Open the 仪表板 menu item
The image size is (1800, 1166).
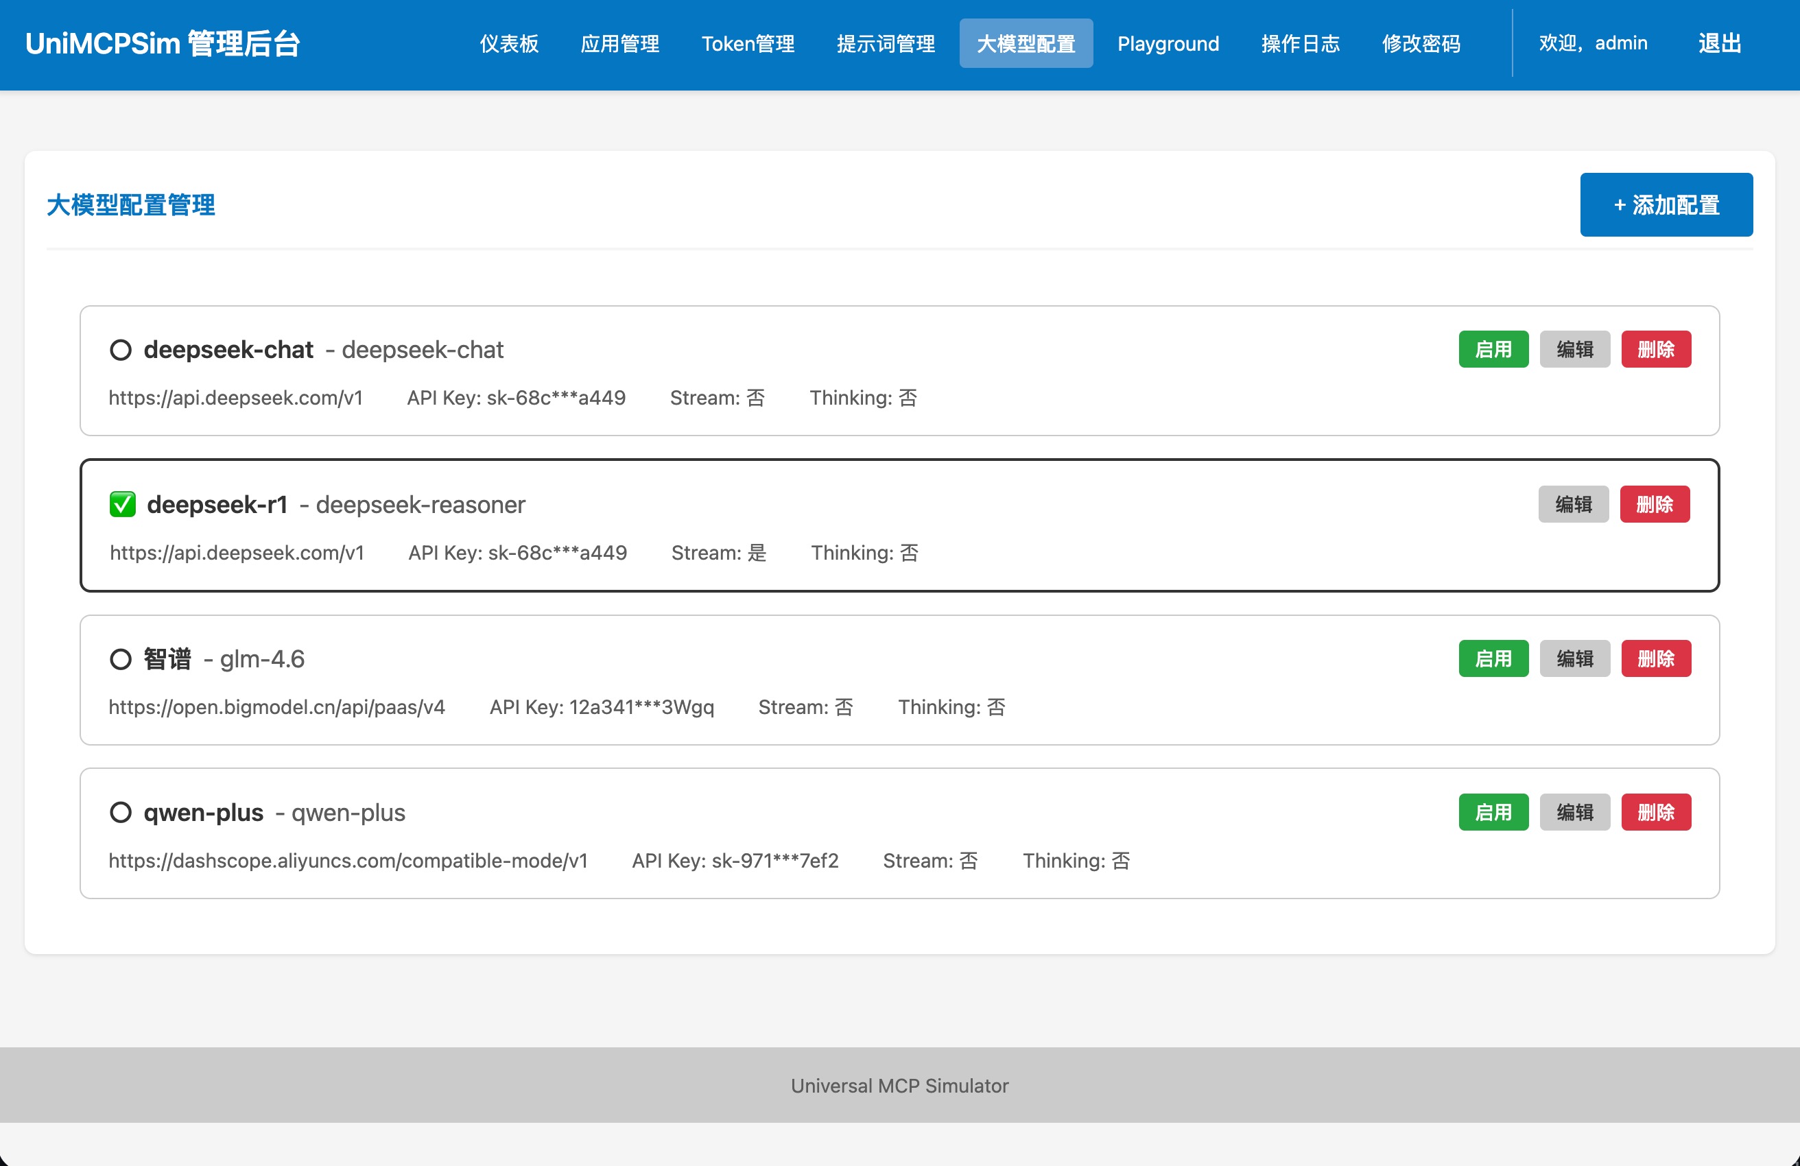(509, 44)
